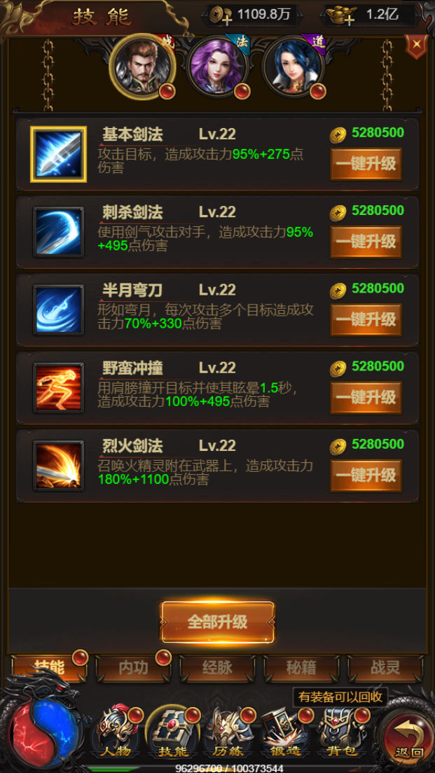Click 全部升级 to upgrade all skills
The width and height of the screenshot is (435, 773).
pos(217,622)
